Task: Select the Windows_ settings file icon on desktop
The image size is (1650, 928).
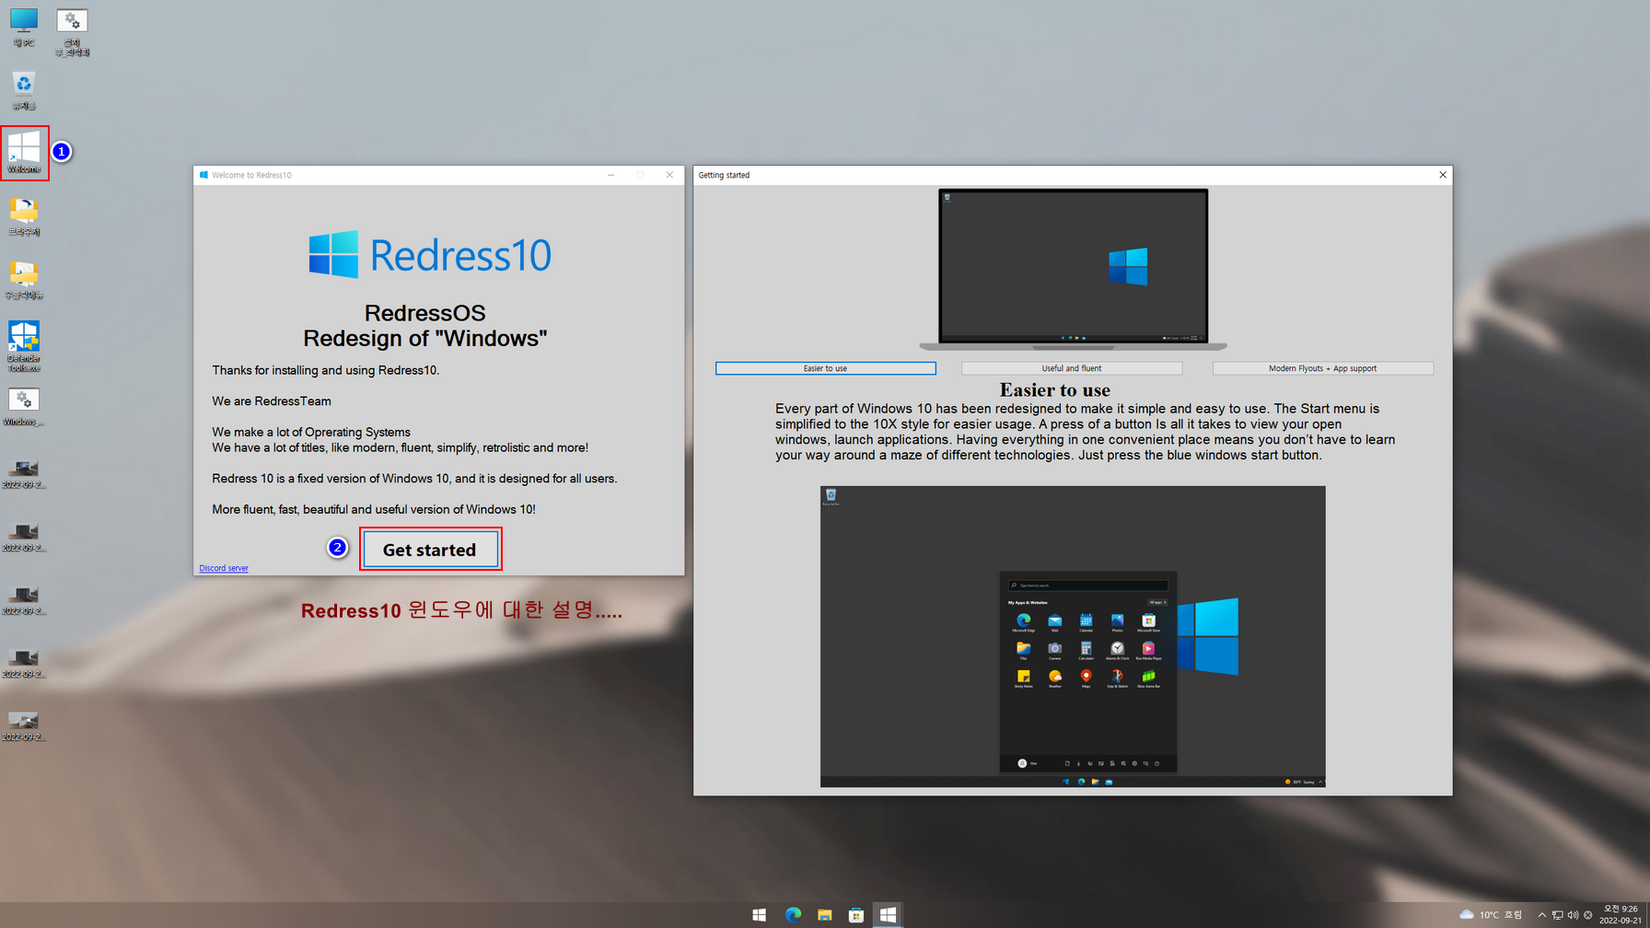Action: pos(23,406)
